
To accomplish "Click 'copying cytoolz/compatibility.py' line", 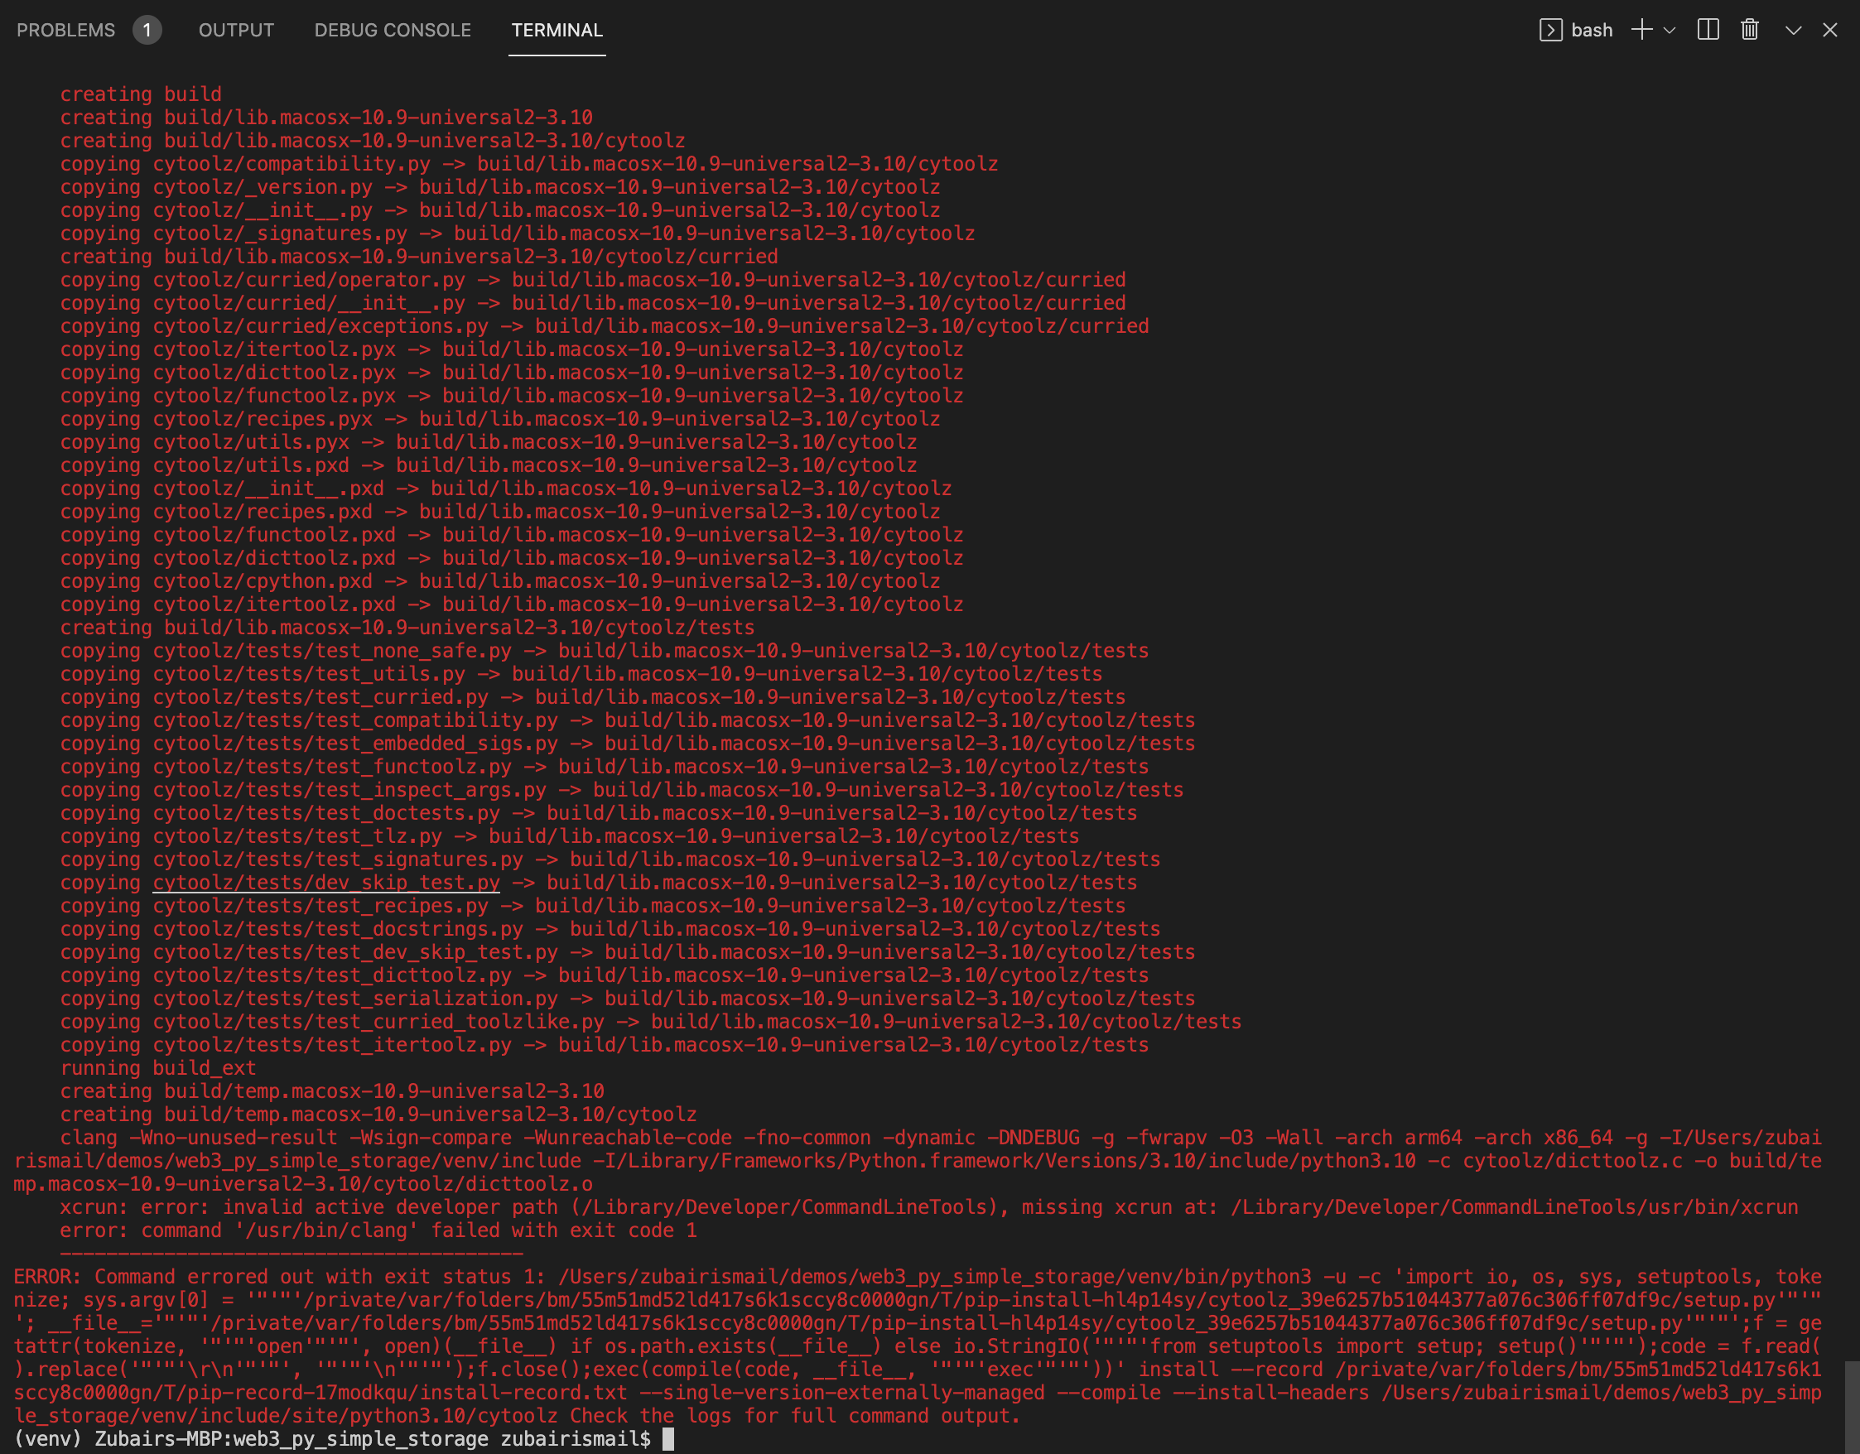I will click(x=529, y=163).
